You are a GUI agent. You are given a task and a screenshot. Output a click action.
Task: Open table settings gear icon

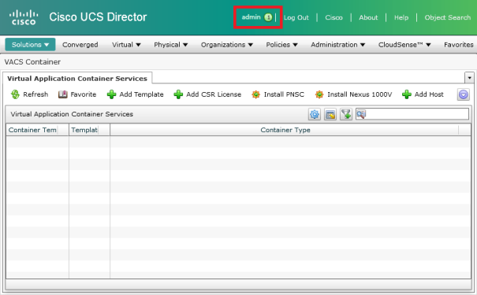click(315, 114)
